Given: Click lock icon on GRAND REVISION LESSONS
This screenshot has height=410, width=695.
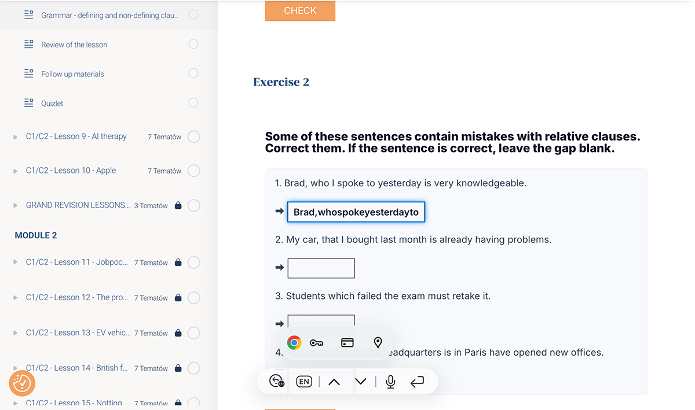Looking at the screenshot, I should 178,205.
